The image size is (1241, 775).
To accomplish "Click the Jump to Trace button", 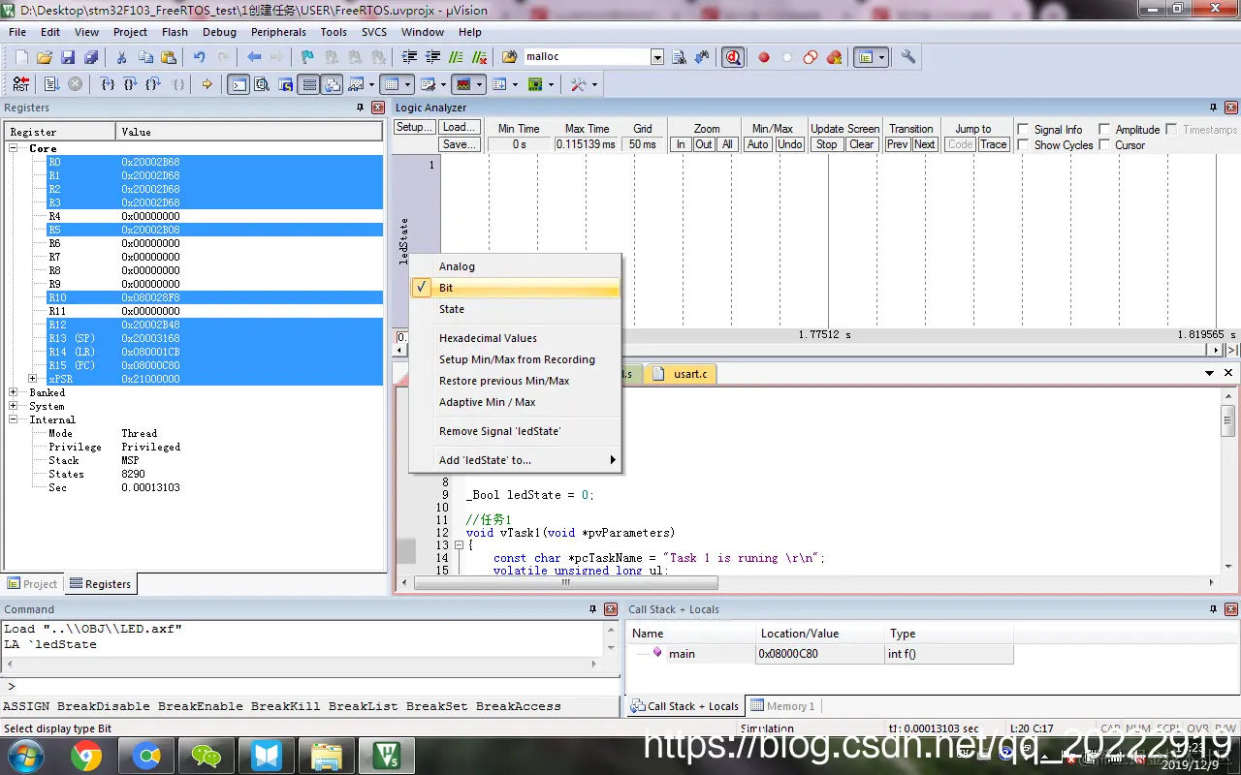I will pyautogui.click(x=993, y=144).
